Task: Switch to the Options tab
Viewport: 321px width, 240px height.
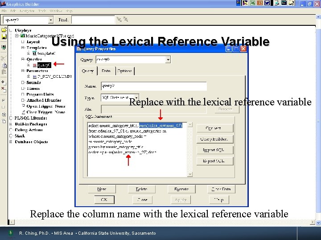Action: click(x=125, y=71)
